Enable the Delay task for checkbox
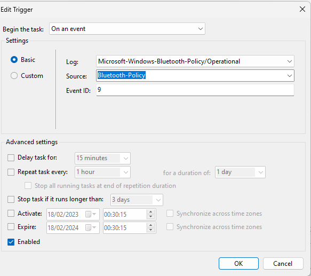This screenshot has height=276, width=311. pos(11,158)
